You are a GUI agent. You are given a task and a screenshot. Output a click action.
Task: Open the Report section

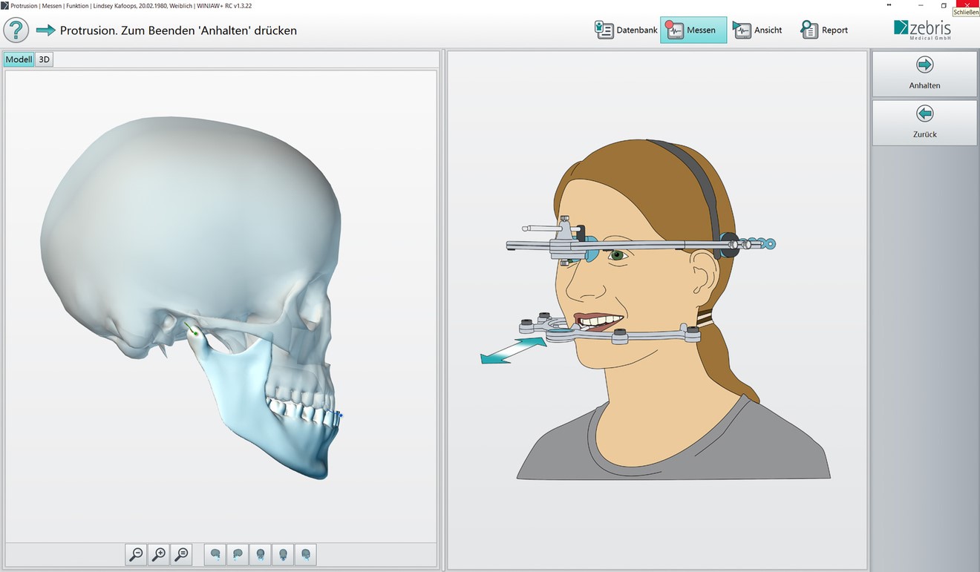(824, 30)
